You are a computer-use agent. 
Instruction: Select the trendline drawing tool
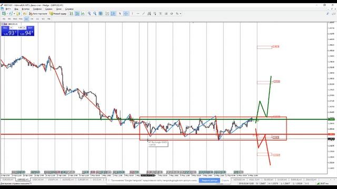tap(143, 14)
